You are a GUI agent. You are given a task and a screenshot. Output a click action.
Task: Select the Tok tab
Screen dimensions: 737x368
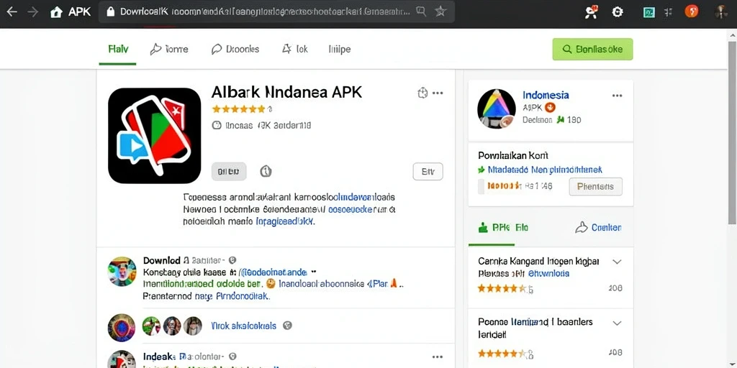294,49
